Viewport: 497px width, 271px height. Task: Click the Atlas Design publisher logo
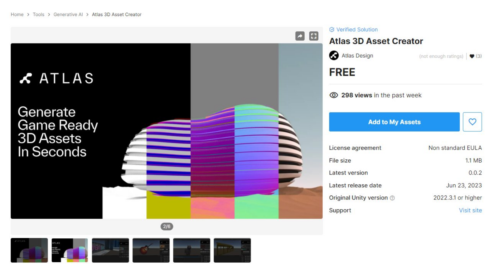tap(334, 55)
